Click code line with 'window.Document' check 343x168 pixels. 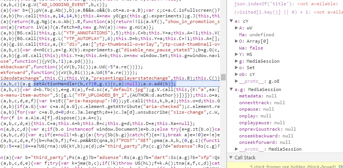110,129
